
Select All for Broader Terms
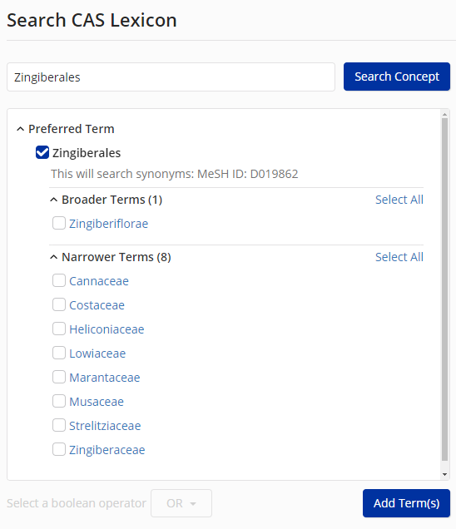click(x=399, y=200)
